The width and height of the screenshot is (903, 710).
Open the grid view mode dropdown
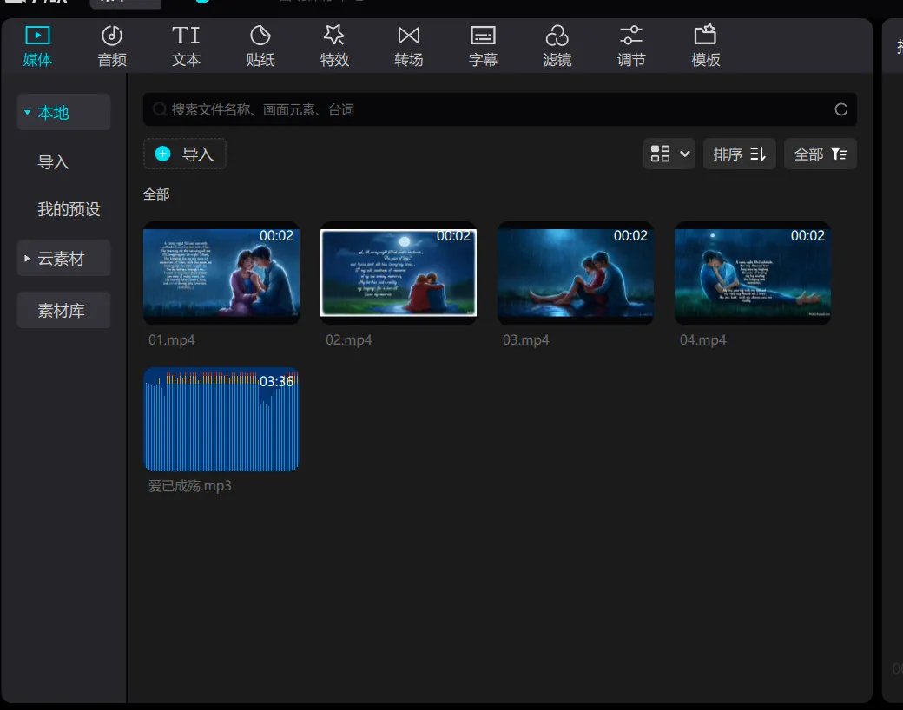click(x=669, y=154)
